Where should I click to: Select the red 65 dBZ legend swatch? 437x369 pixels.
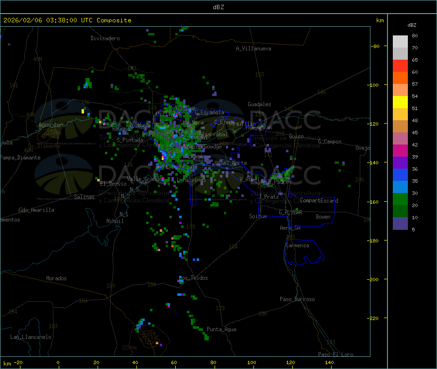[x=400, y=65]
